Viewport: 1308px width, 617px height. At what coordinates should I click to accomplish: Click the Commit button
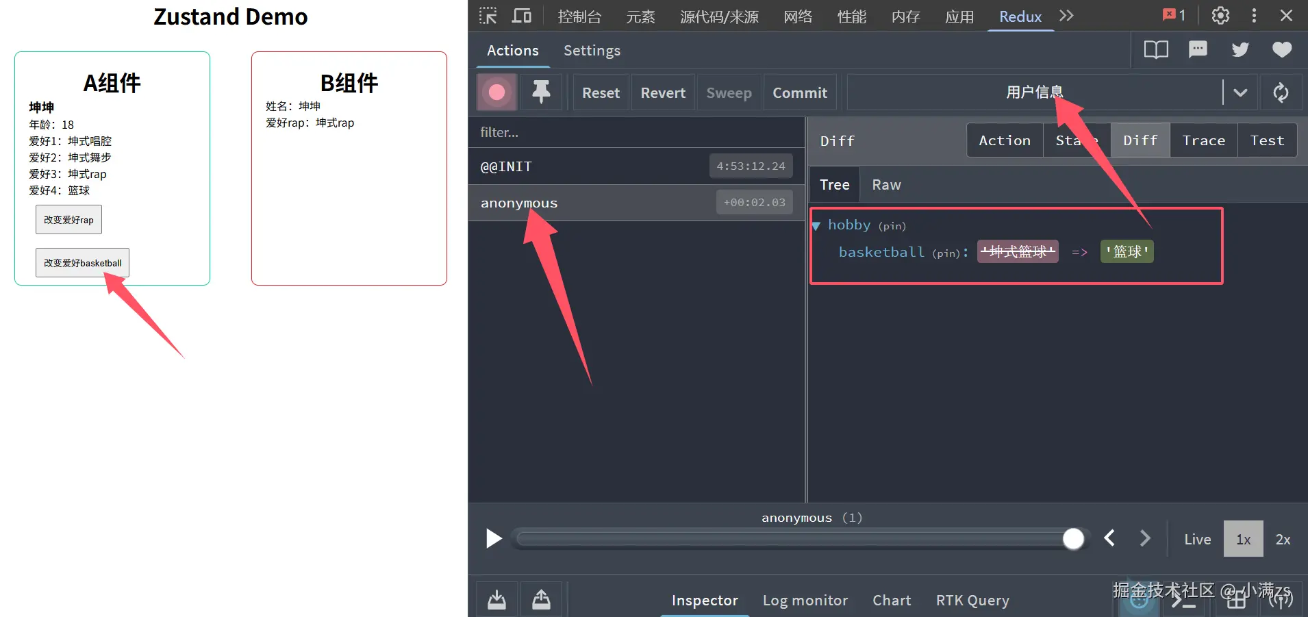coord(800,92)
